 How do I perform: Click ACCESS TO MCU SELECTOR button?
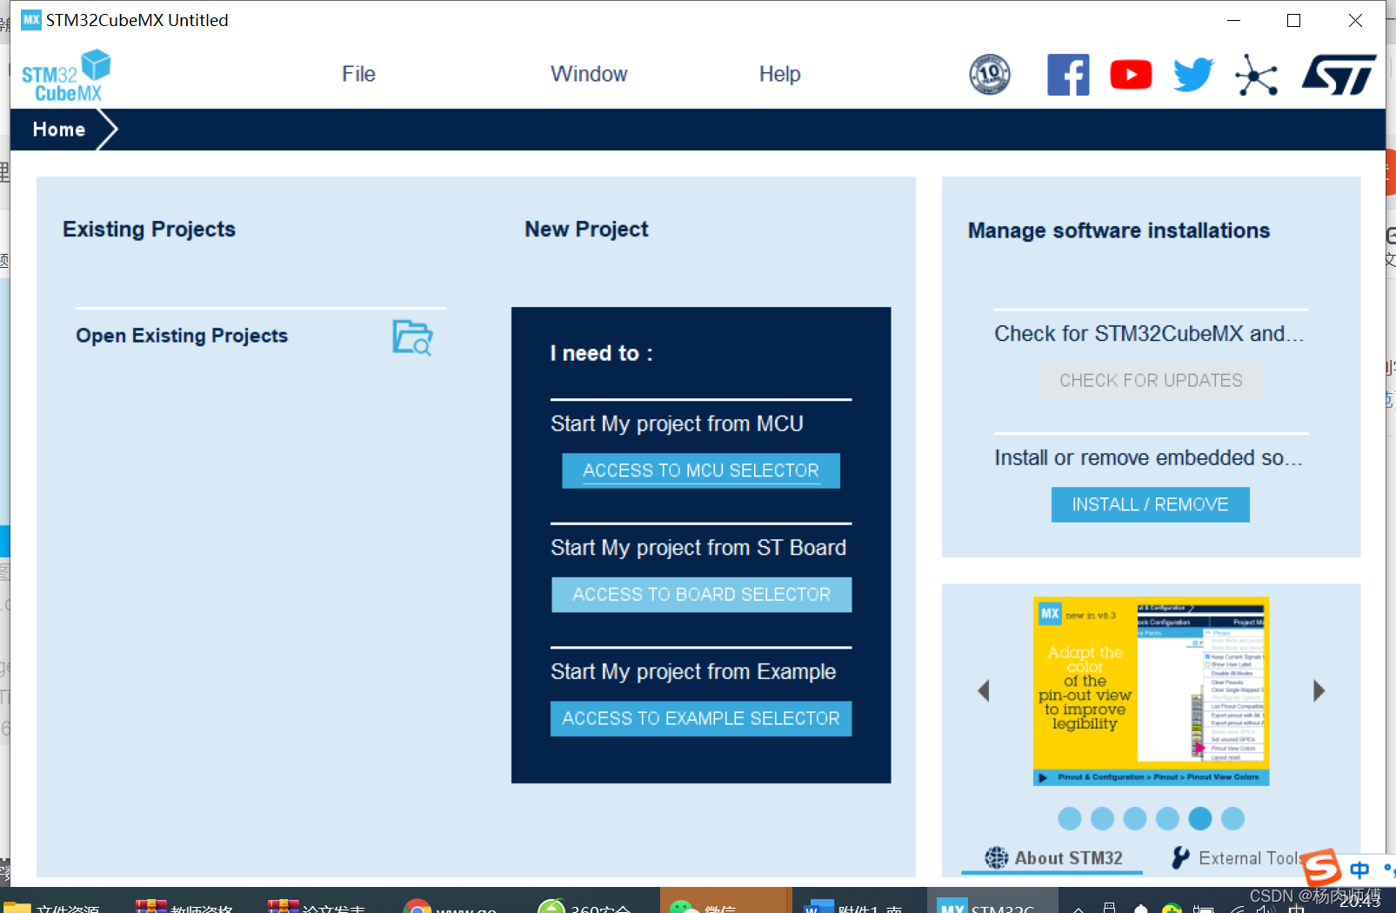pyautogui.click(x=701, y=470)
